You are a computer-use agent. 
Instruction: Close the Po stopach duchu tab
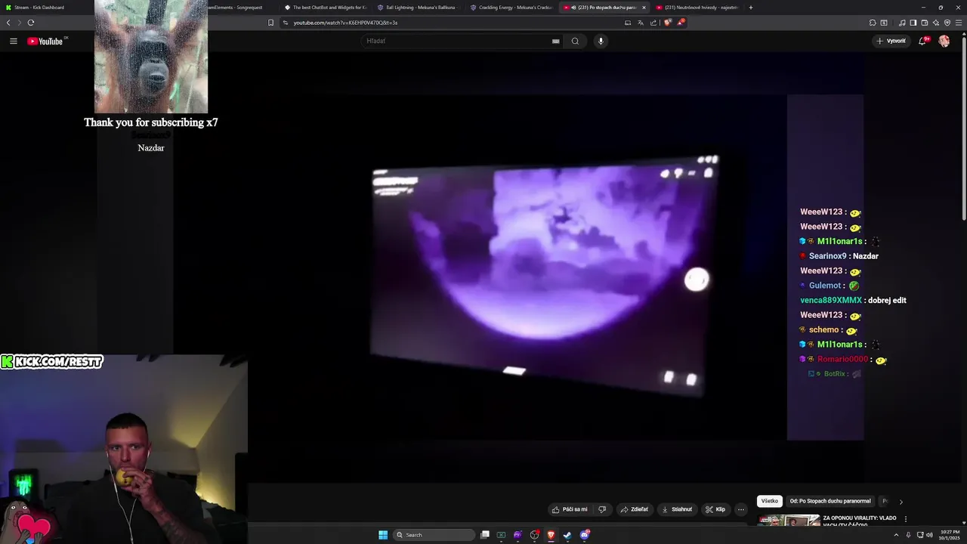click(x=644, y=8)
